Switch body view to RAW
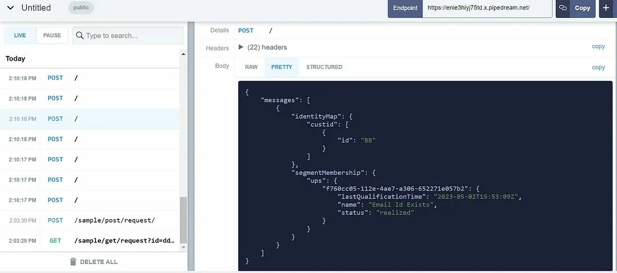617x273 pixels. point(251,67)
